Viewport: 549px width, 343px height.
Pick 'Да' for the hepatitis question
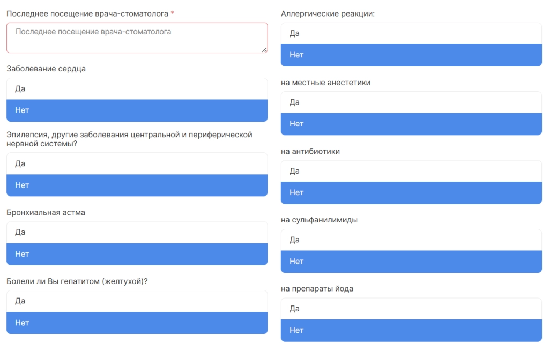pos(137,301)
